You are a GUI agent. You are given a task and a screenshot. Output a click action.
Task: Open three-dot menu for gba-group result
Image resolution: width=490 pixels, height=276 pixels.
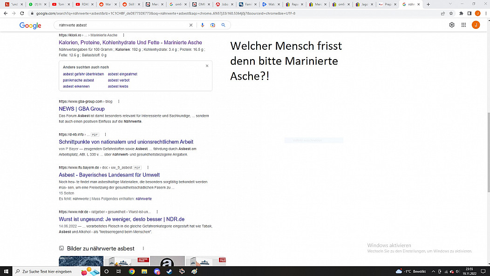118,101
